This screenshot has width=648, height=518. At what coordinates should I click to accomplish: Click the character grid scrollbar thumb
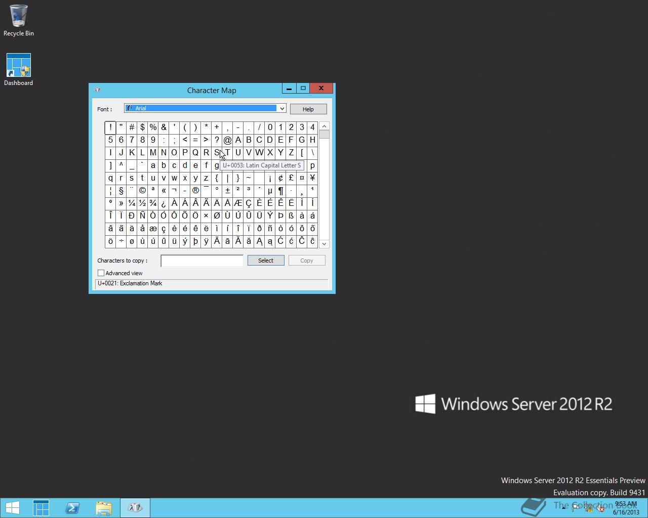click(325, 134)
